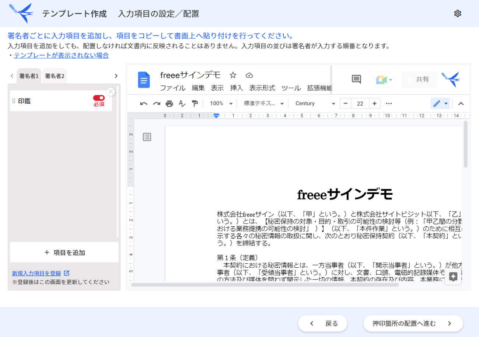Click the undo arrow in Docs toolbar
This screenshot has width=479, height=337.
tap(144, 104)
